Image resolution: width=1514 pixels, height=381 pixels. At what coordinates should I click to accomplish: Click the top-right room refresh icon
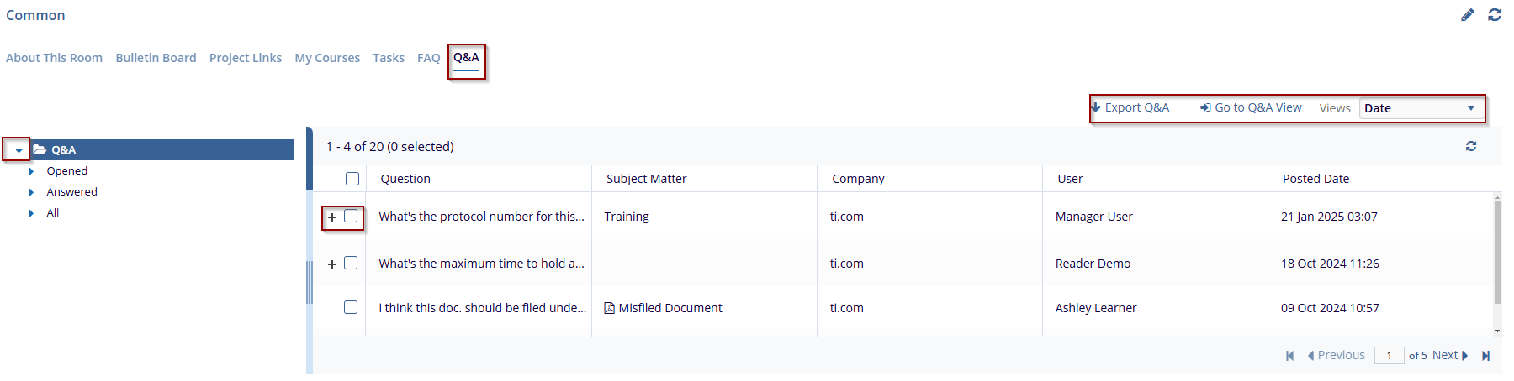tap(1495, 15)
